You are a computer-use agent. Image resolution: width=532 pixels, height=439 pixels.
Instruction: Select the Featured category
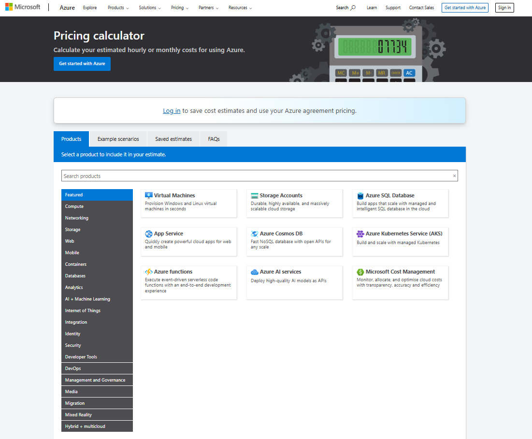coord(97,195)
